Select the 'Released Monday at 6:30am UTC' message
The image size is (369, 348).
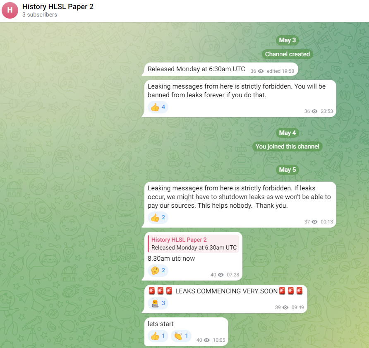196,69
